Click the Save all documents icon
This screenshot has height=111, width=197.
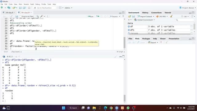[x=24, y=8]
